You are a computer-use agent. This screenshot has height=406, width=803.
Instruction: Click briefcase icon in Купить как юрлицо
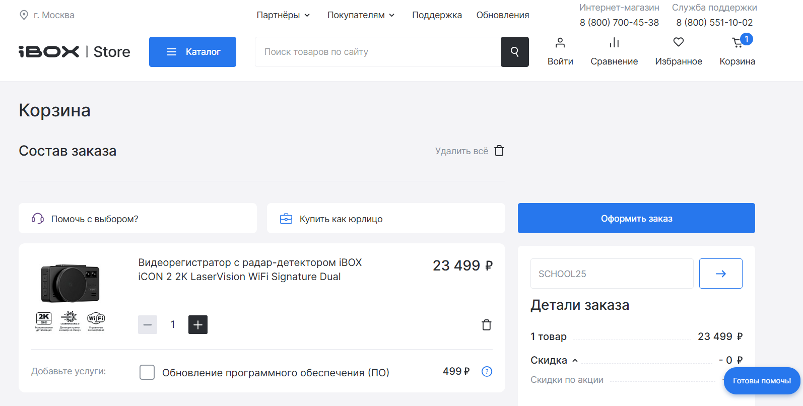tap(286, 219)
